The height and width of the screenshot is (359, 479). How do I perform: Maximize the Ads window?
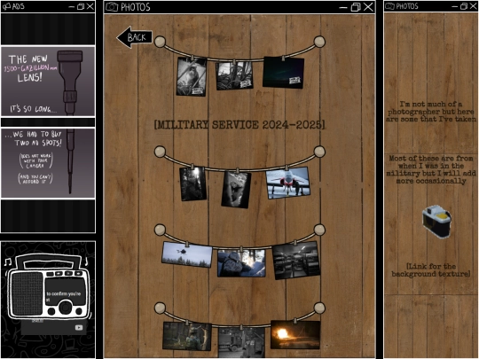pyautogui.click(x=81, y=6)
